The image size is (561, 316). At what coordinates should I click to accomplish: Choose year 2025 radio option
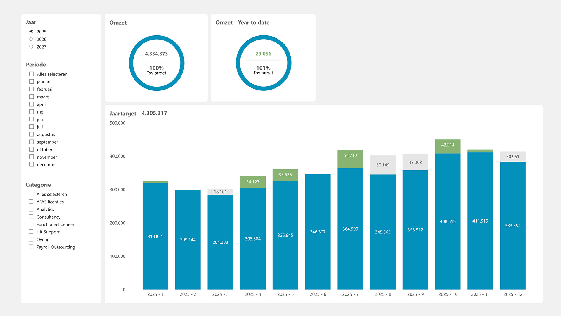[31, 32]
